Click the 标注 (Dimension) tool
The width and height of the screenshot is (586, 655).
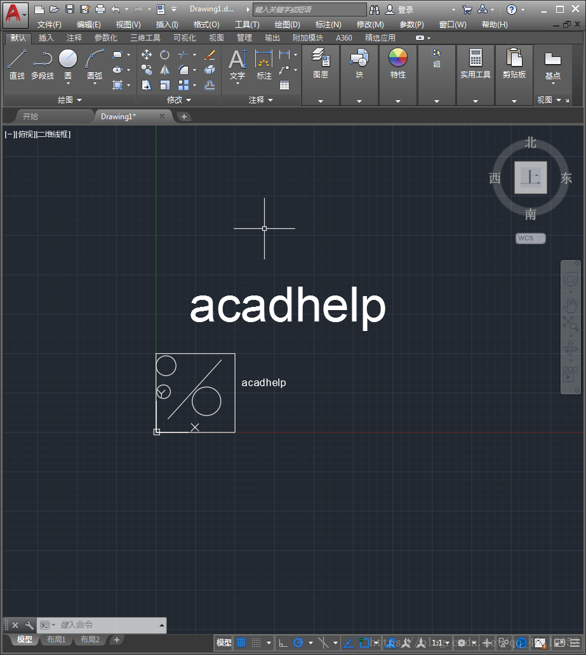264,65
